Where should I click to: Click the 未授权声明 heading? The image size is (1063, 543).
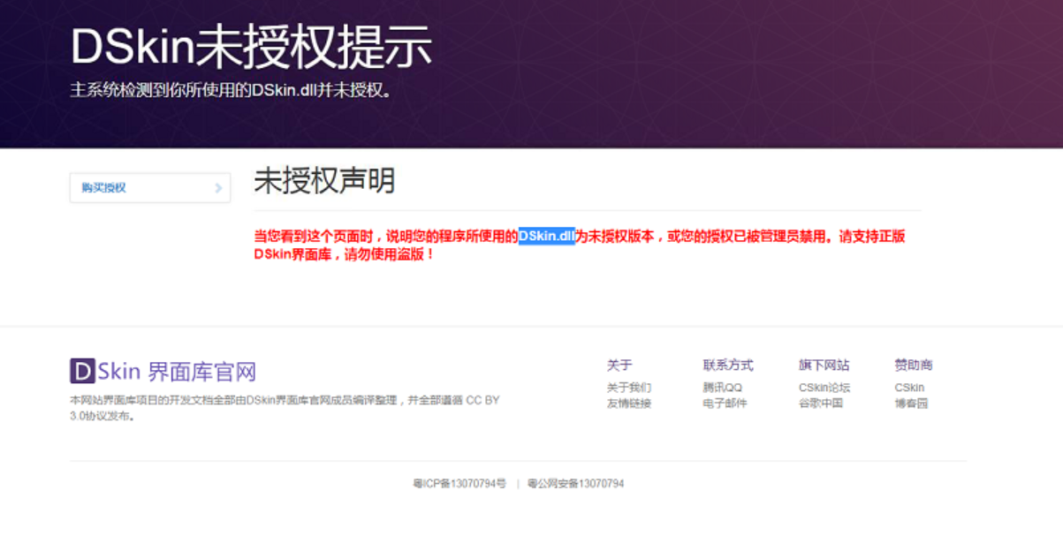coord(324,180)
